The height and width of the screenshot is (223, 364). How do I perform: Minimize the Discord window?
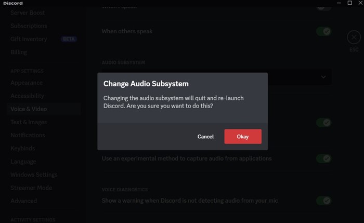[x=339, y=3]
